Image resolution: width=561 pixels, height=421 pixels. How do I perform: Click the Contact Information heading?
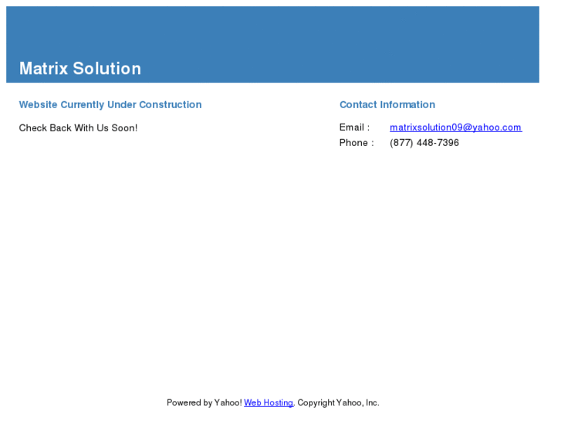pyautogui.click(x=387, y=104)
